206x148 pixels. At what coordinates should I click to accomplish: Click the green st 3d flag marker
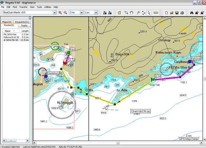(x=153, y=79)
